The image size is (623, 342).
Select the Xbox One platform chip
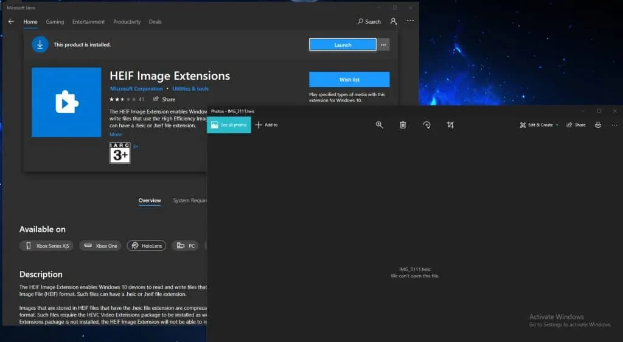coord(100,246)
